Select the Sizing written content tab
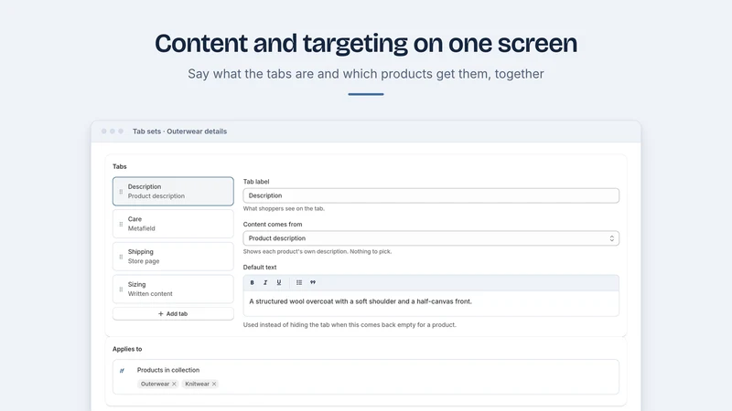 (173, 289)
